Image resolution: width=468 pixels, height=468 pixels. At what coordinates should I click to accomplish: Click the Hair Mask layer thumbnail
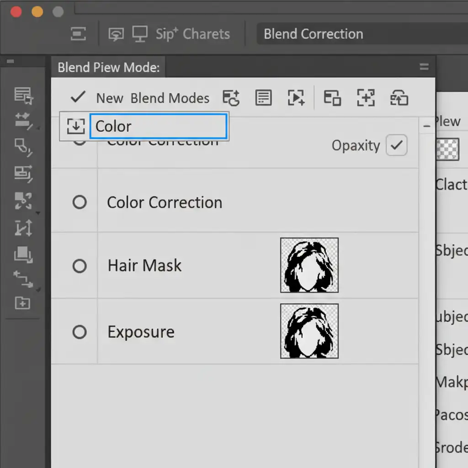tap(309, 265)
